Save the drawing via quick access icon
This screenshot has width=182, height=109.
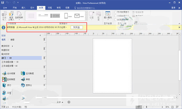coord(2,2)
